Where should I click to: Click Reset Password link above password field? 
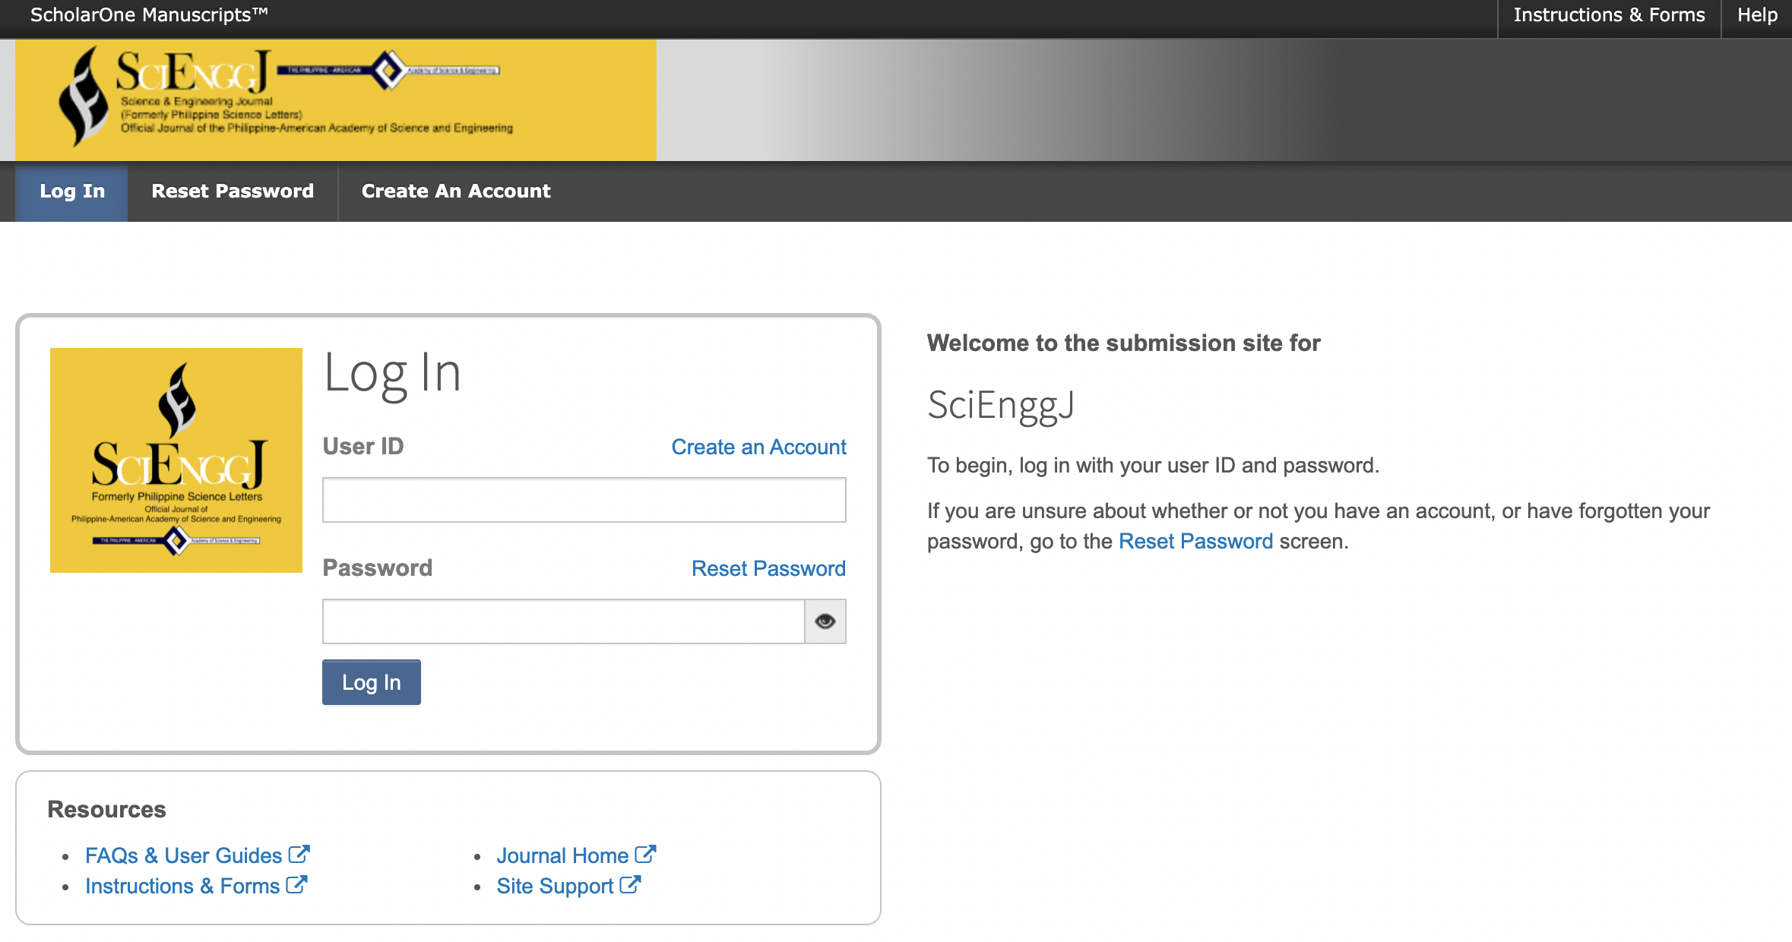click(768, 568)
